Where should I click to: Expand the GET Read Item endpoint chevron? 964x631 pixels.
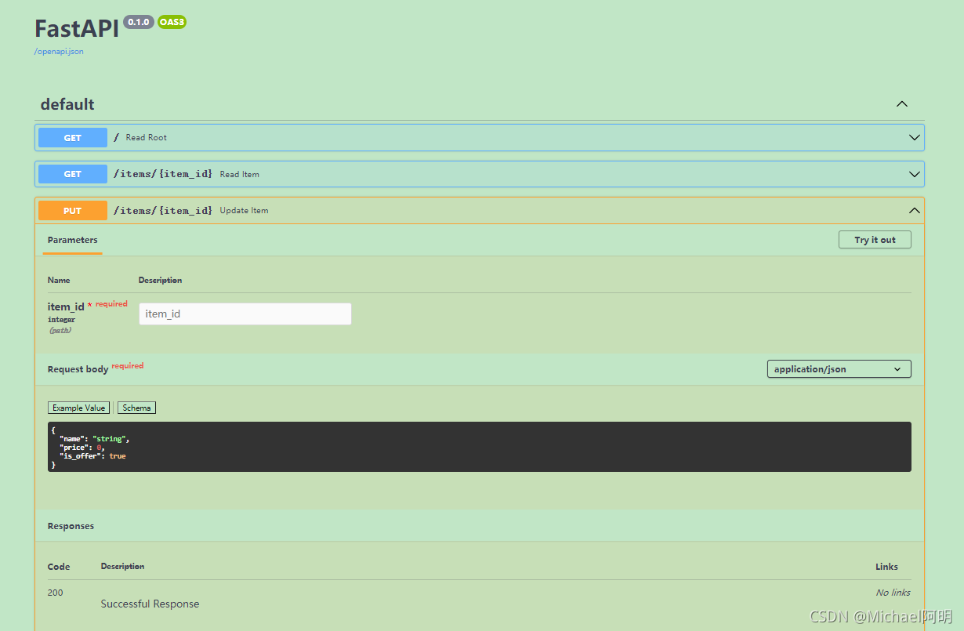914,174
